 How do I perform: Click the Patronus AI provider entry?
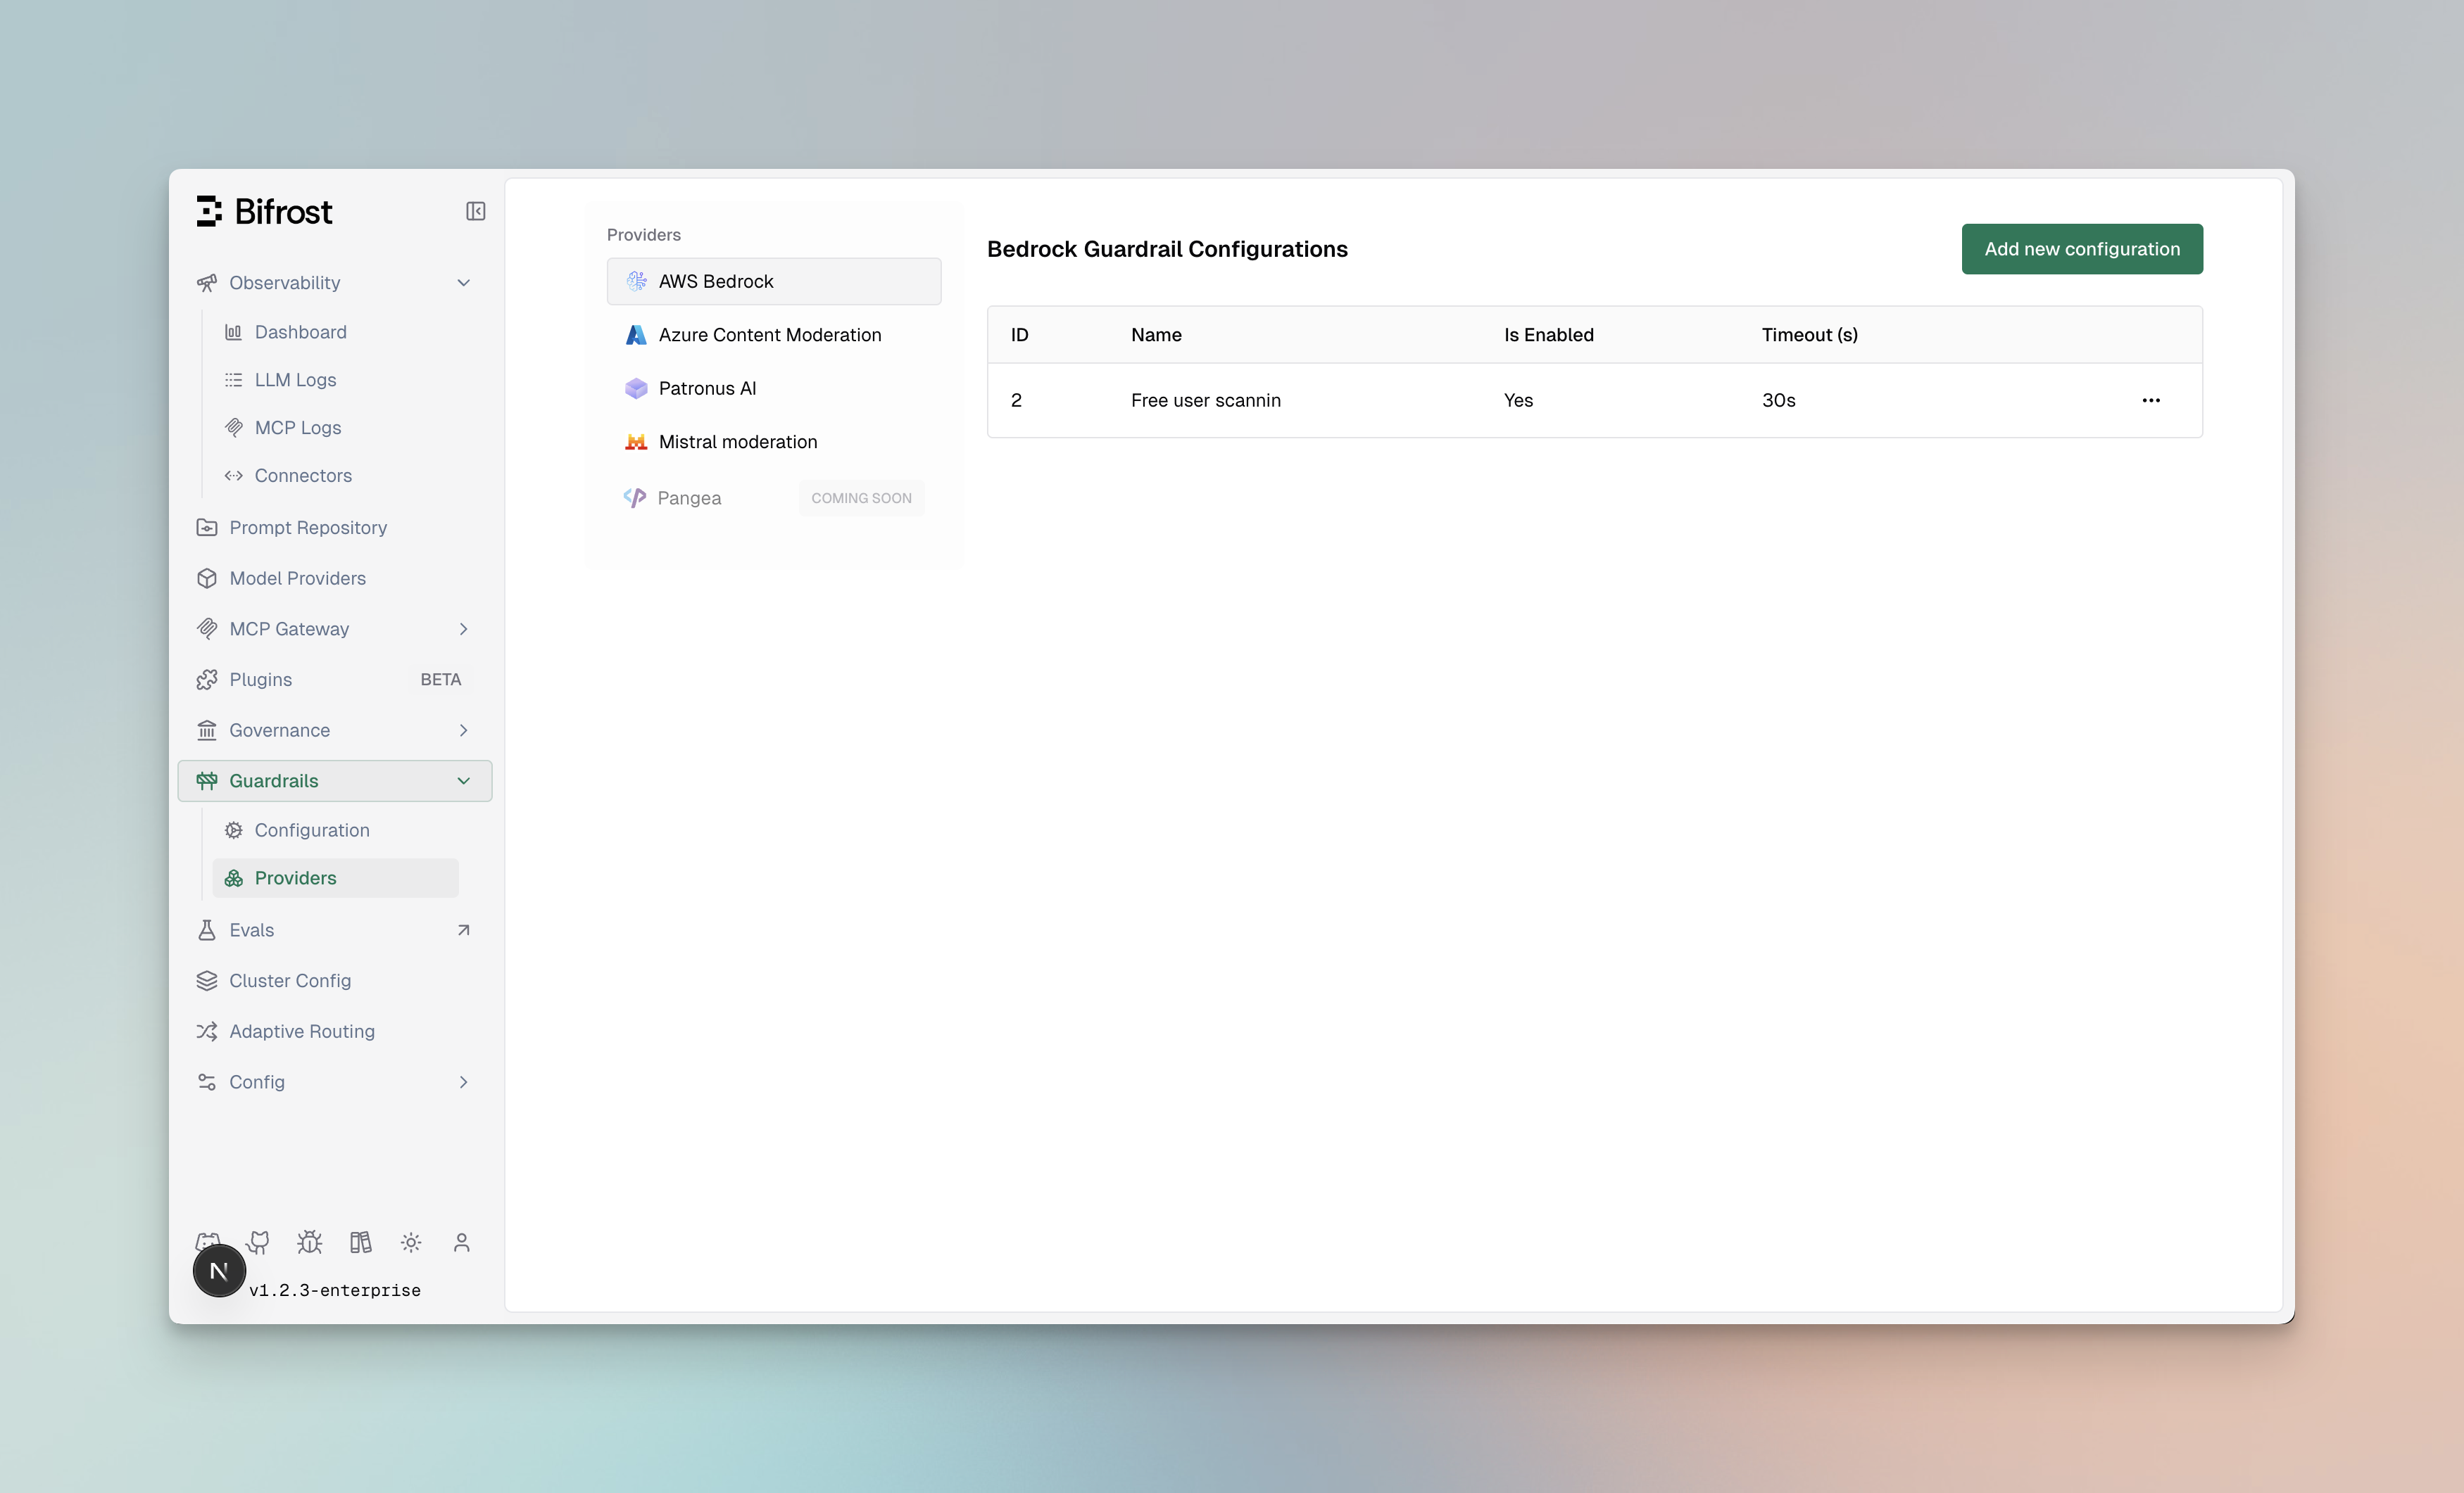coord(707,388)
